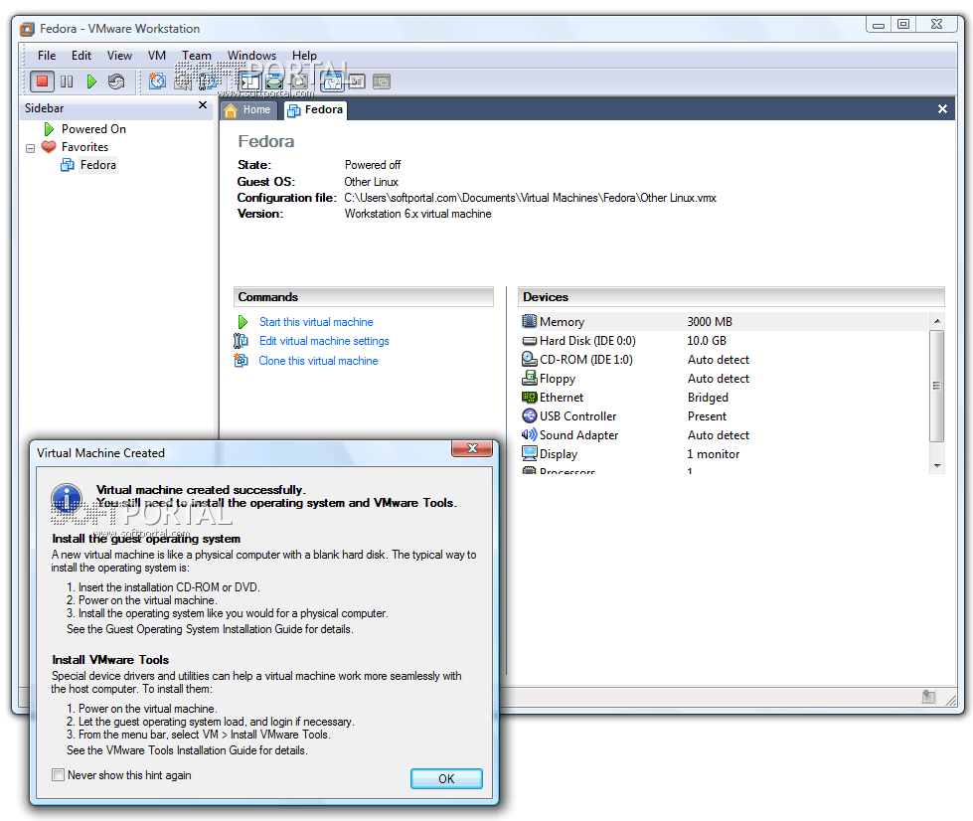Click the Sound Adapter speaker icon
Viewport: 973px width, 821px height.
click(x=530, y=434)
